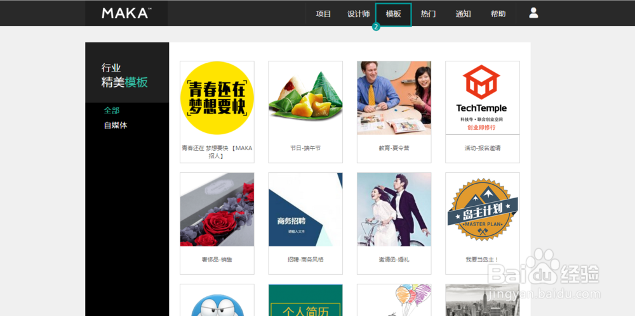The height and width of the screenshot is (316, 635).
Task: Select the 自媒体 category filter
Action: coord(116,125)
